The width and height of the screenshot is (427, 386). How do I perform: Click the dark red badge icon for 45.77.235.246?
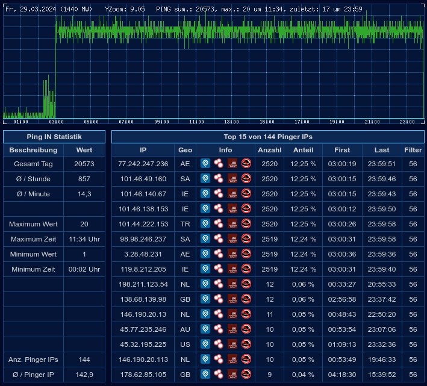[232, 329]
